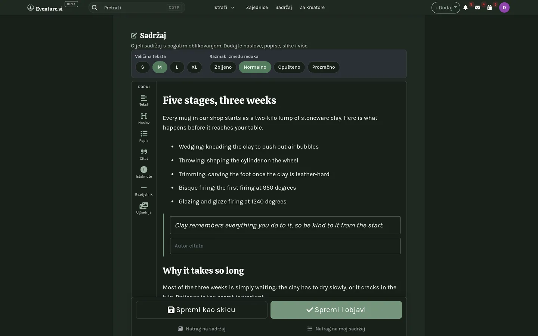538x336 pixels.
Task: Insert a Citat quote block
Action: (144, 154)
